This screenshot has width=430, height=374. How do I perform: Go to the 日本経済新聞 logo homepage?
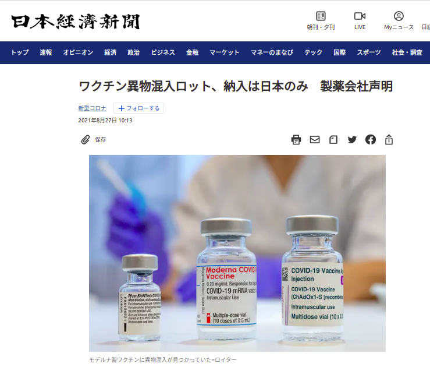coord(76,22)
